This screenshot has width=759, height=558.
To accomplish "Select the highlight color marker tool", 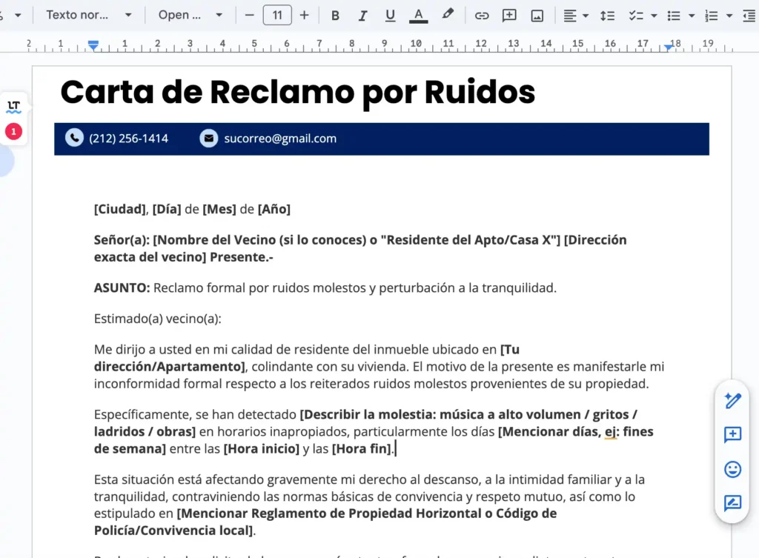I will (447, 15).
